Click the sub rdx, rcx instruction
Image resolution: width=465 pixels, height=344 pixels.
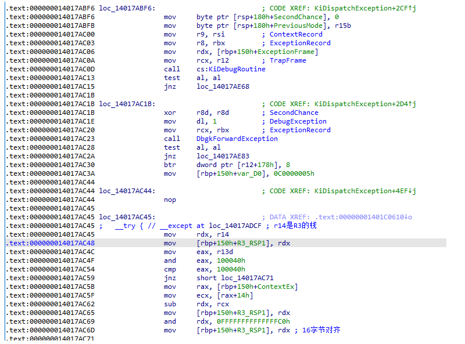coord(196,304)
